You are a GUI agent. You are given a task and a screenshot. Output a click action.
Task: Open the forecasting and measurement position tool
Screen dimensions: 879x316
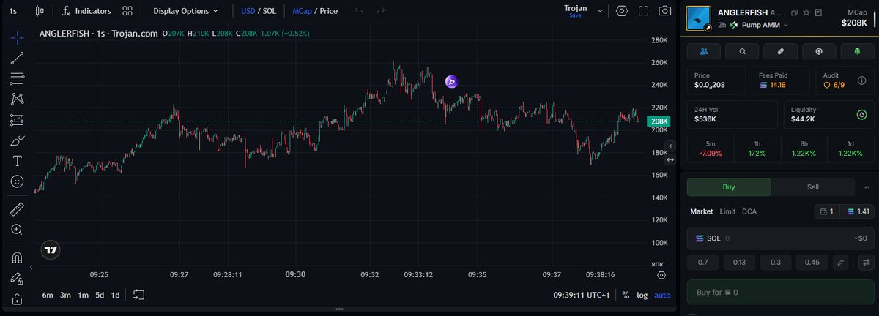[x=17, y=119]
